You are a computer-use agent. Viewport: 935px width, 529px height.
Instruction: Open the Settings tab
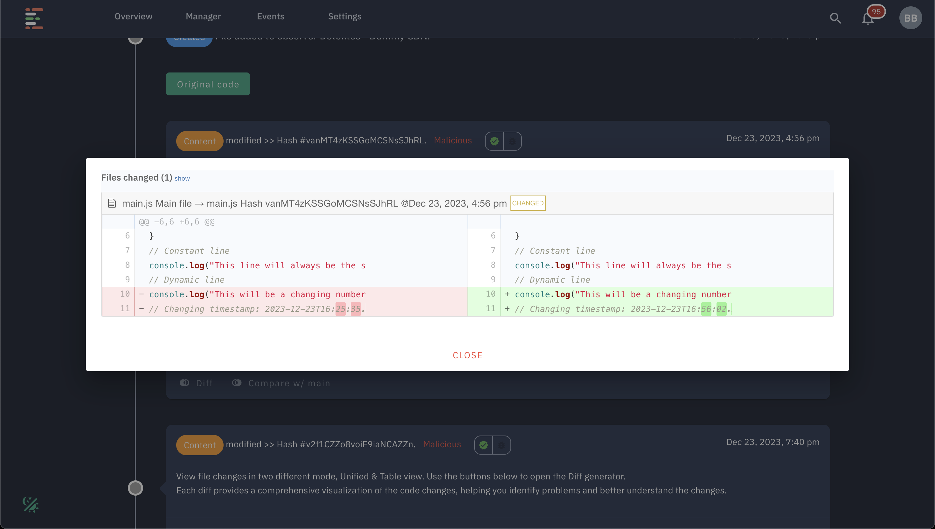[x=344, y=16]
